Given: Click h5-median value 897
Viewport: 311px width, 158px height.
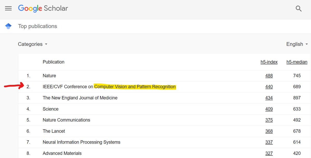Looking at the screenshot, I should tap(297, 98).
